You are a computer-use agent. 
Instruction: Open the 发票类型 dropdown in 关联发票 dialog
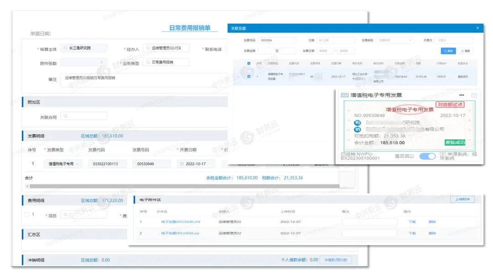[x=395, y=40]
